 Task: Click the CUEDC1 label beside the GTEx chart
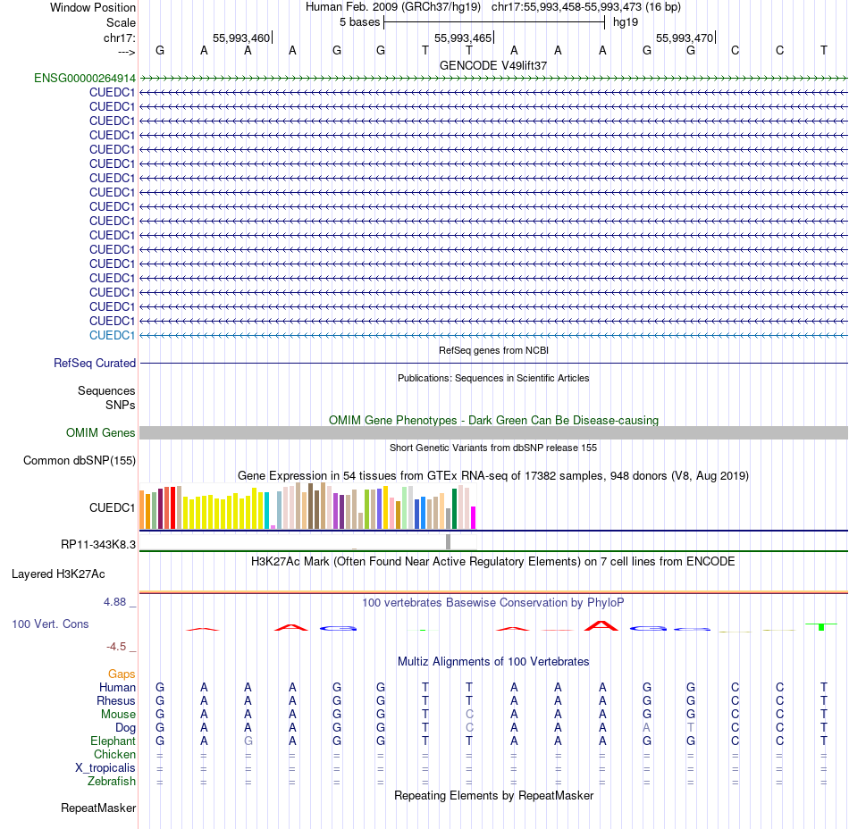coord(112,507)
